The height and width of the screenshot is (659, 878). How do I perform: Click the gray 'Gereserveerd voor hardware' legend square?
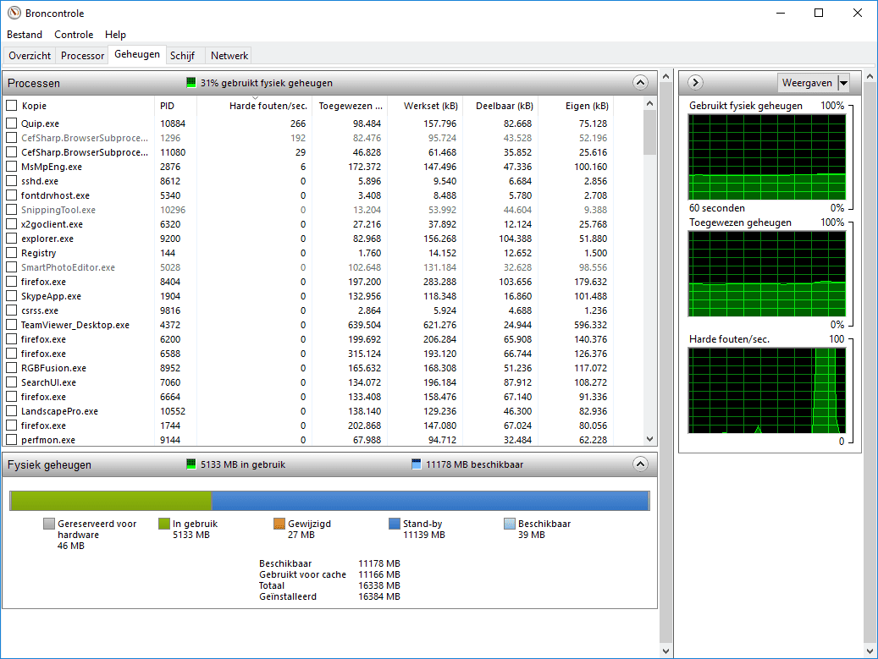point(49,524)
